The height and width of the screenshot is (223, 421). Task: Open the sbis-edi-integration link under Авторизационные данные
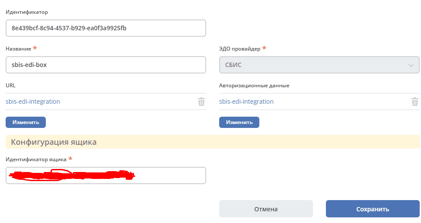tap(246, 102)
